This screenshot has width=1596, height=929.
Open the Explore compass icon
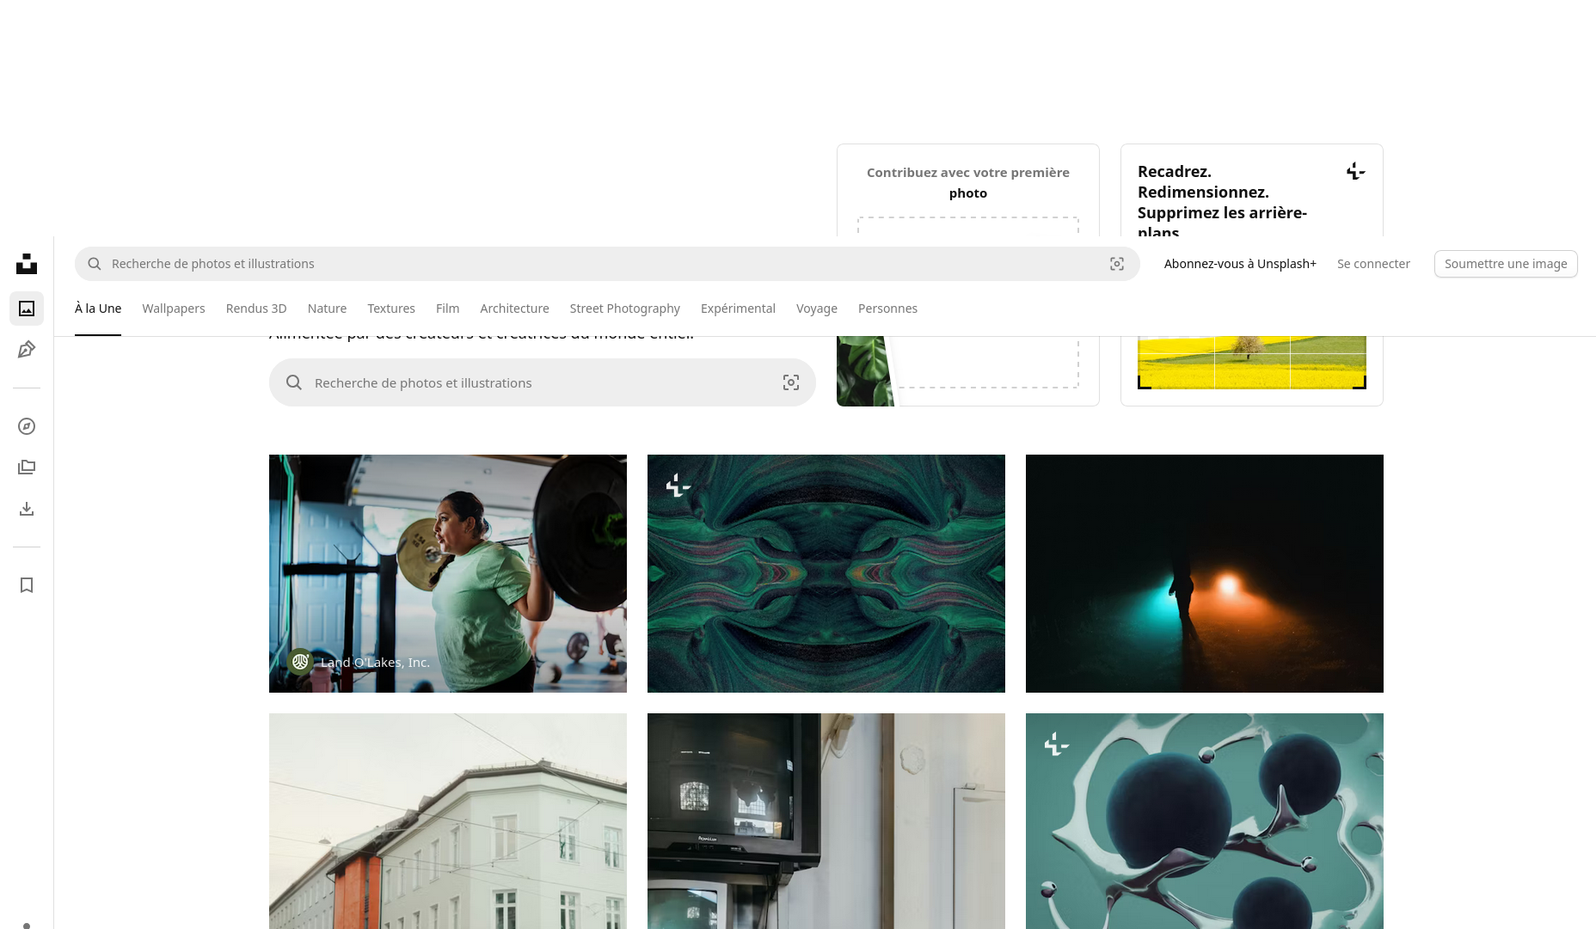coord(27,426)
